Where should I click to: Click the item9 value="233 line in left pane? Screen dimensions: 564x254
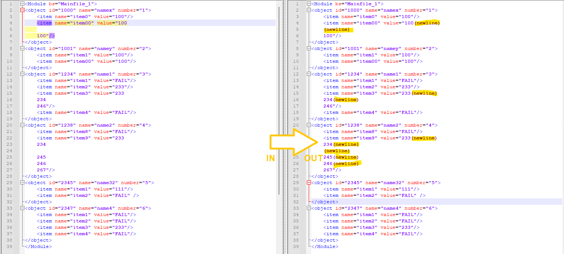[80, 138]
